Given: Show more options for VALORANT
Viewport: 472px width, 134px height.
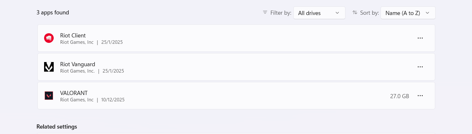Looking at the screenshot, I should pos(420,96).
